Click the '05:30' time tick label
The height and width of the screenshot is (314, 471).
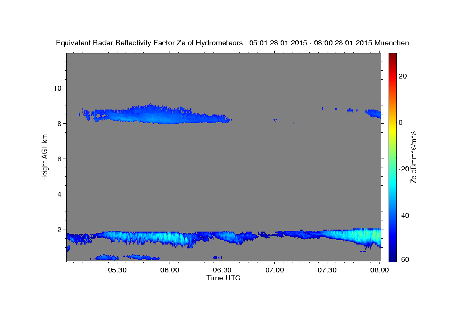[117, 270]
